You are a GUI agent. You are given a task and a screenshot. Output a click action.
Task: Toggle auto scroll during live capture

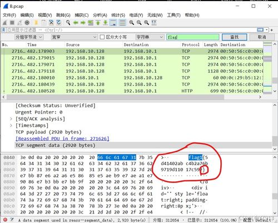(113, 23)
